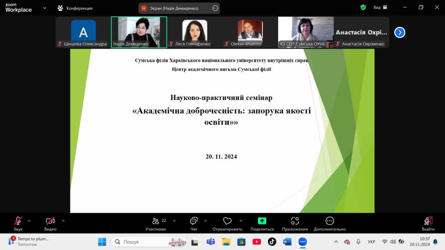Viewport: 445px width, 250px height.
Task: Open TikTok from taskbar
Action: pyautogui.click(x=272, y=242)
